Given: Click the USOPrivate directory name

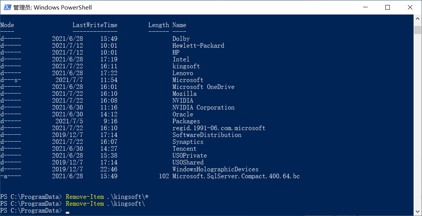Looking at the screenshot, I should (190, 156).
